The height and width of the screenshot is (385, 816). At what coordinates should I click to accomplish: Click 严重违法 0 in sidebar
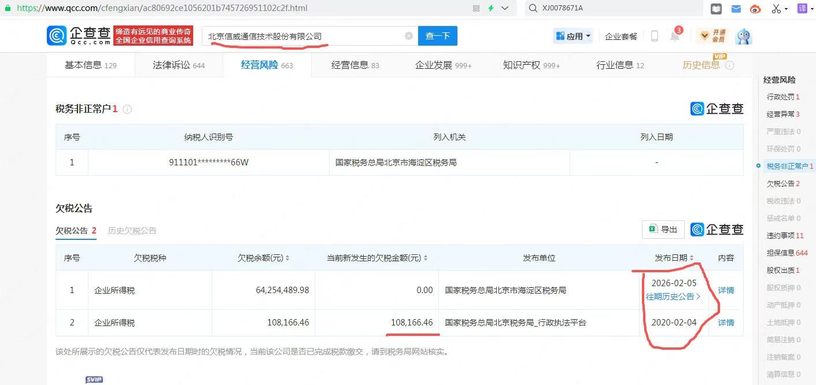point(784,132)
